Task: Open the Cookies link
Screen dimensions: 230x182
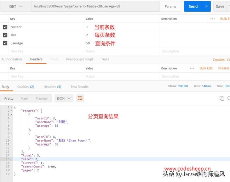Action: coord(219,60)
